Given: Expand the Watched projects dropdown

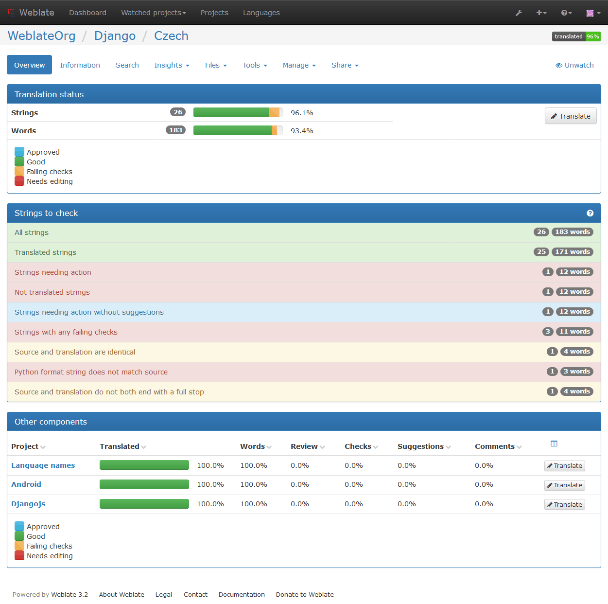Looking at the screenshot, I should [154, 13].
